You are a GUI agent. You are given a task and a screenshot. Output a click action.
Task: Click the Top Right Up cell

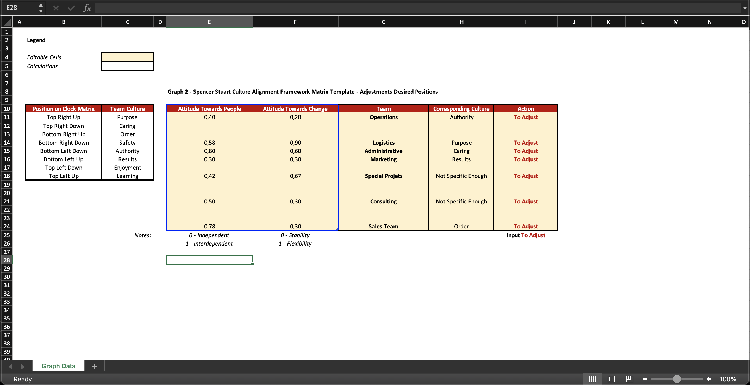click(64, 117)
